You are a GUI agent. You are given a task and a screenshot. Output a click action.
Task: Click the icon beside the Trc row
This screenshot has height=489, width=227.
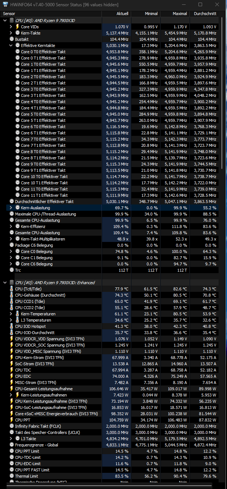point(11,270)
